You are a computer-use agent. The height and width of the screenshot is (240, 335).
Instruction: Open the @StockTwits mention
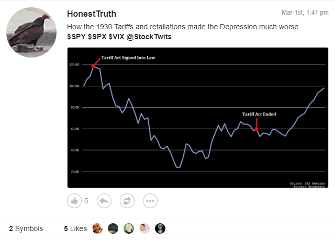click(x=149, y=37)
